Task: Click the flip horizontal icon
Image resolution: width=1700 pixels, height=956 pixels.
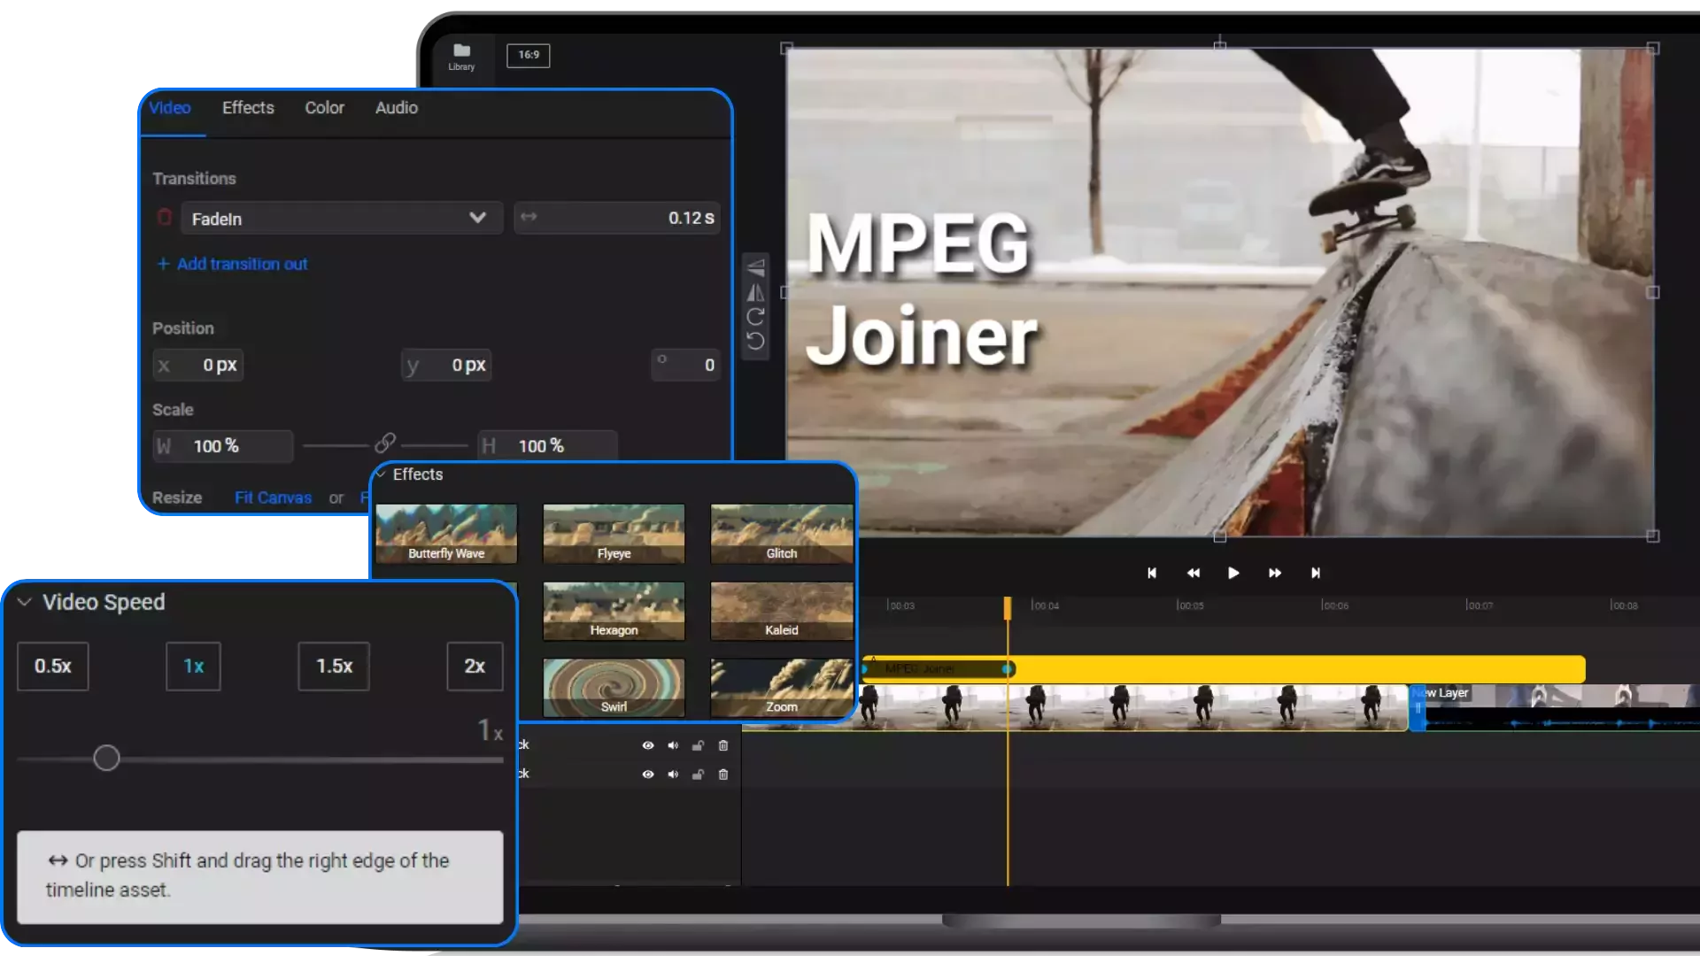Action: [x=755, y=292]
